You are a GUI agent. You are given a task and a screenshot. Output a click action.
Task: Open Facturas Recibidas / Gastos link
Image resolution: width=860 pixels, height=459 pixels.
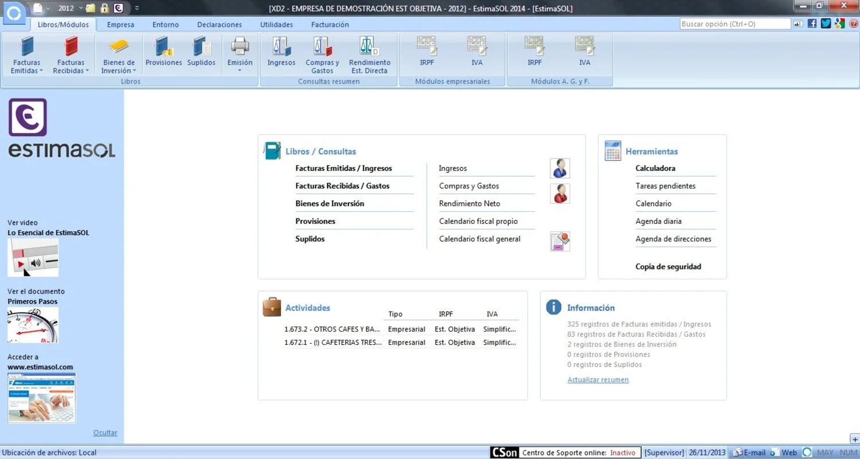pyautogui.click(x=342, y=186)
